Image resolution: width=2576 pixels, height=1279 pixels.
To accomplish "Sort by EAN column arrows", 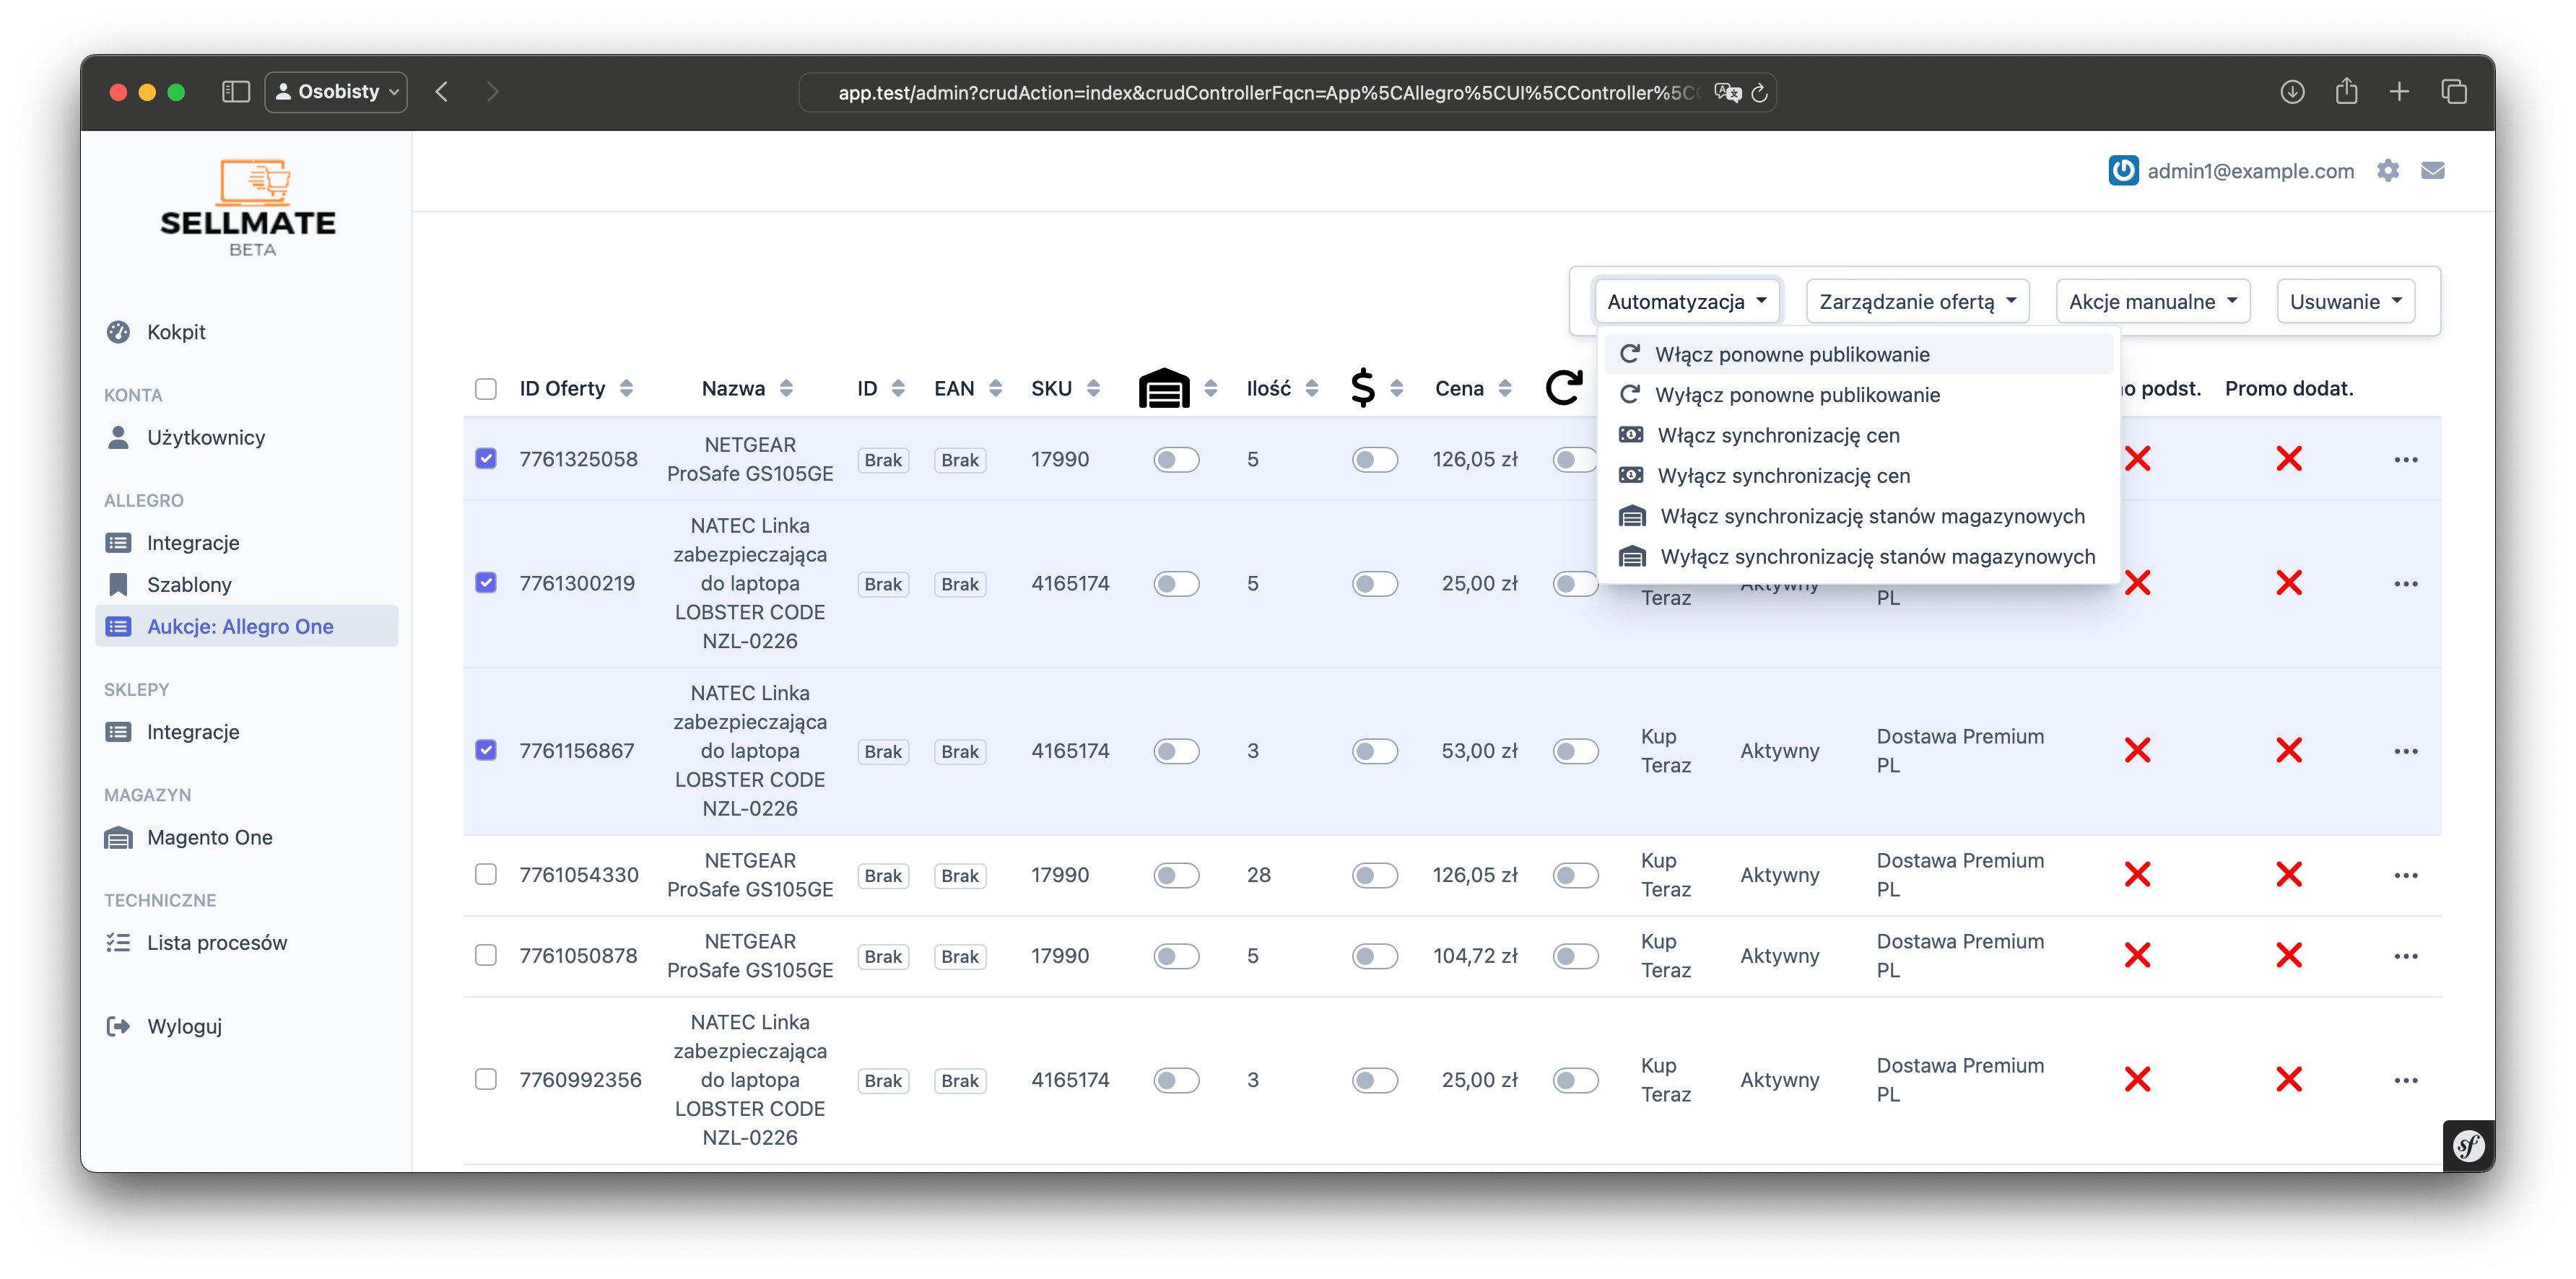I will pyautogui.click(x=995, y=388).
